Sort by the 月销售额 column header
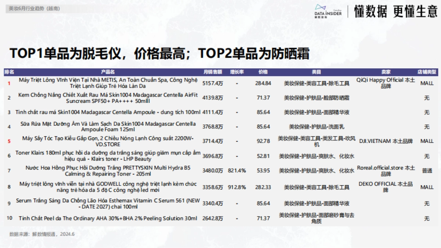 pos(213,72)
